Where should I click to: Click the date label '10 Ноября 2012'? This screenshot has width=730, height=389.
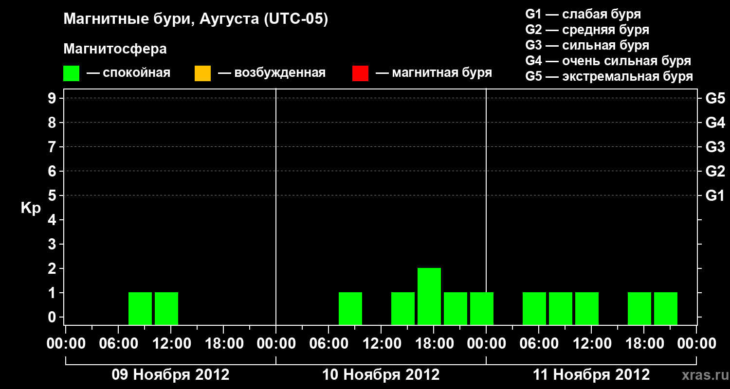click(381, 375)
